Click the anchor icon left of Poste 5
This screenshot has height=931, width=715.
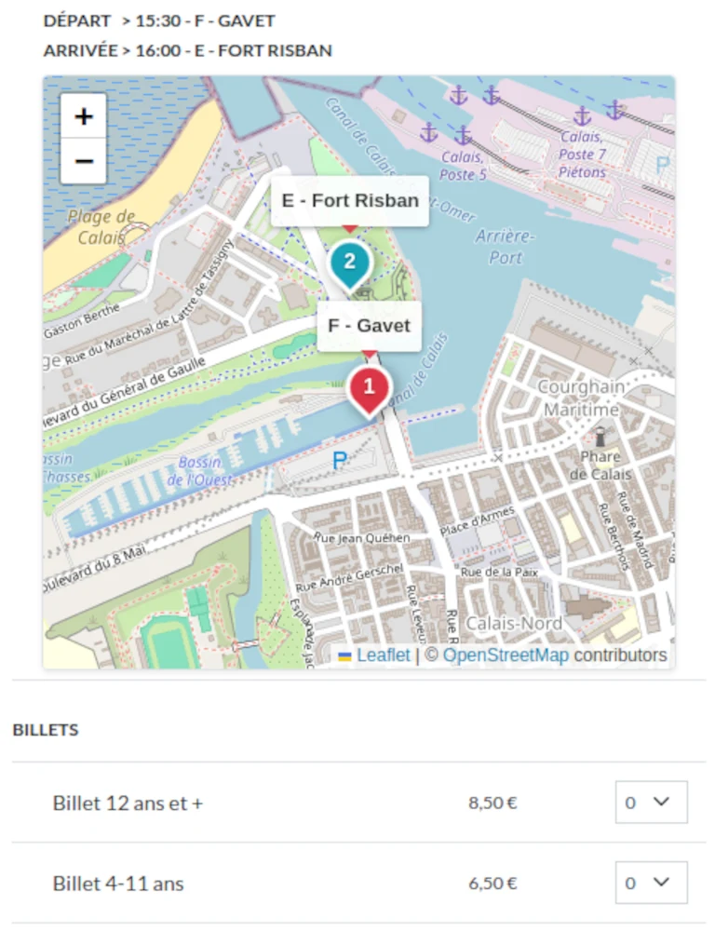[x=429, y=132]
